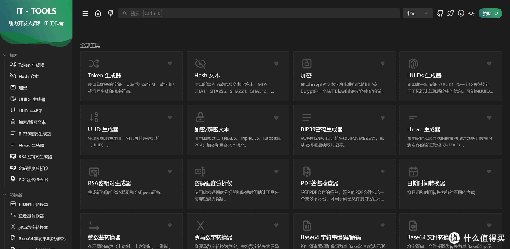The image size is (510, 249).
Task: Favorite the 加密/解密文本 card heart
Action: (276, 118)
